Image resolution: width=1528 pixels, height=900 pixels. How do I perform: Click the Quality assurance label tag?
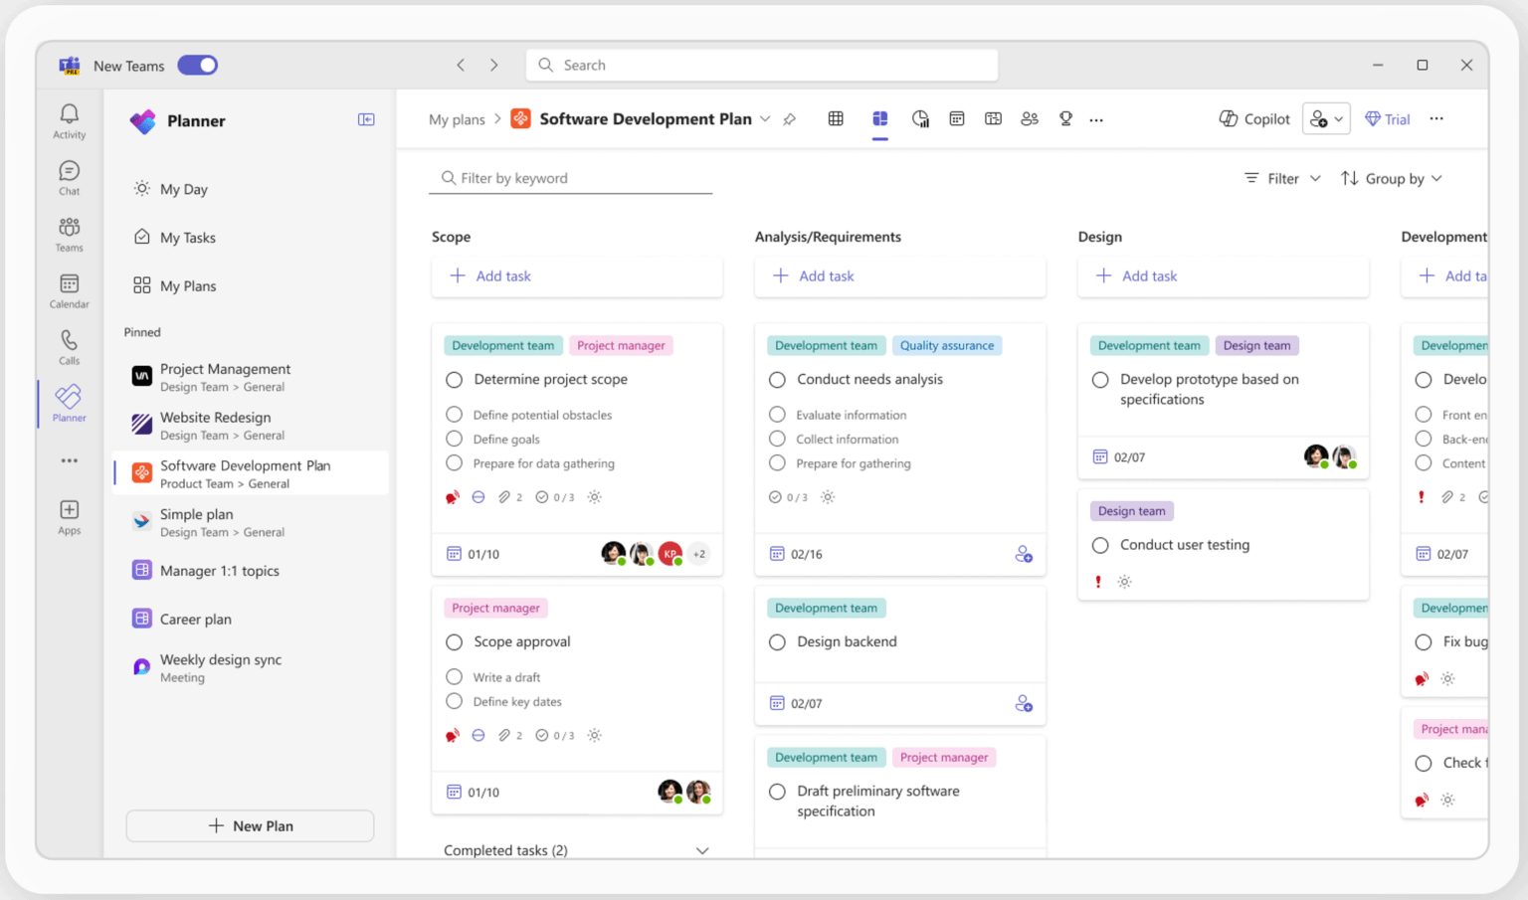947,346
